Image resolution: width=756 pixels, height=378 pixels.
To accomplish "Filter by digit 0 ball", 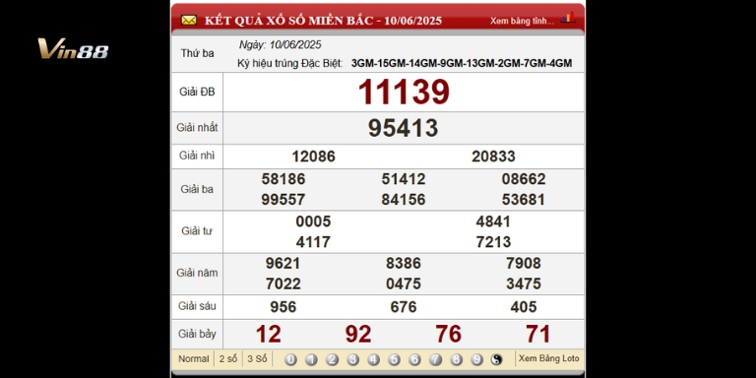I will click(x=290, y=359).
